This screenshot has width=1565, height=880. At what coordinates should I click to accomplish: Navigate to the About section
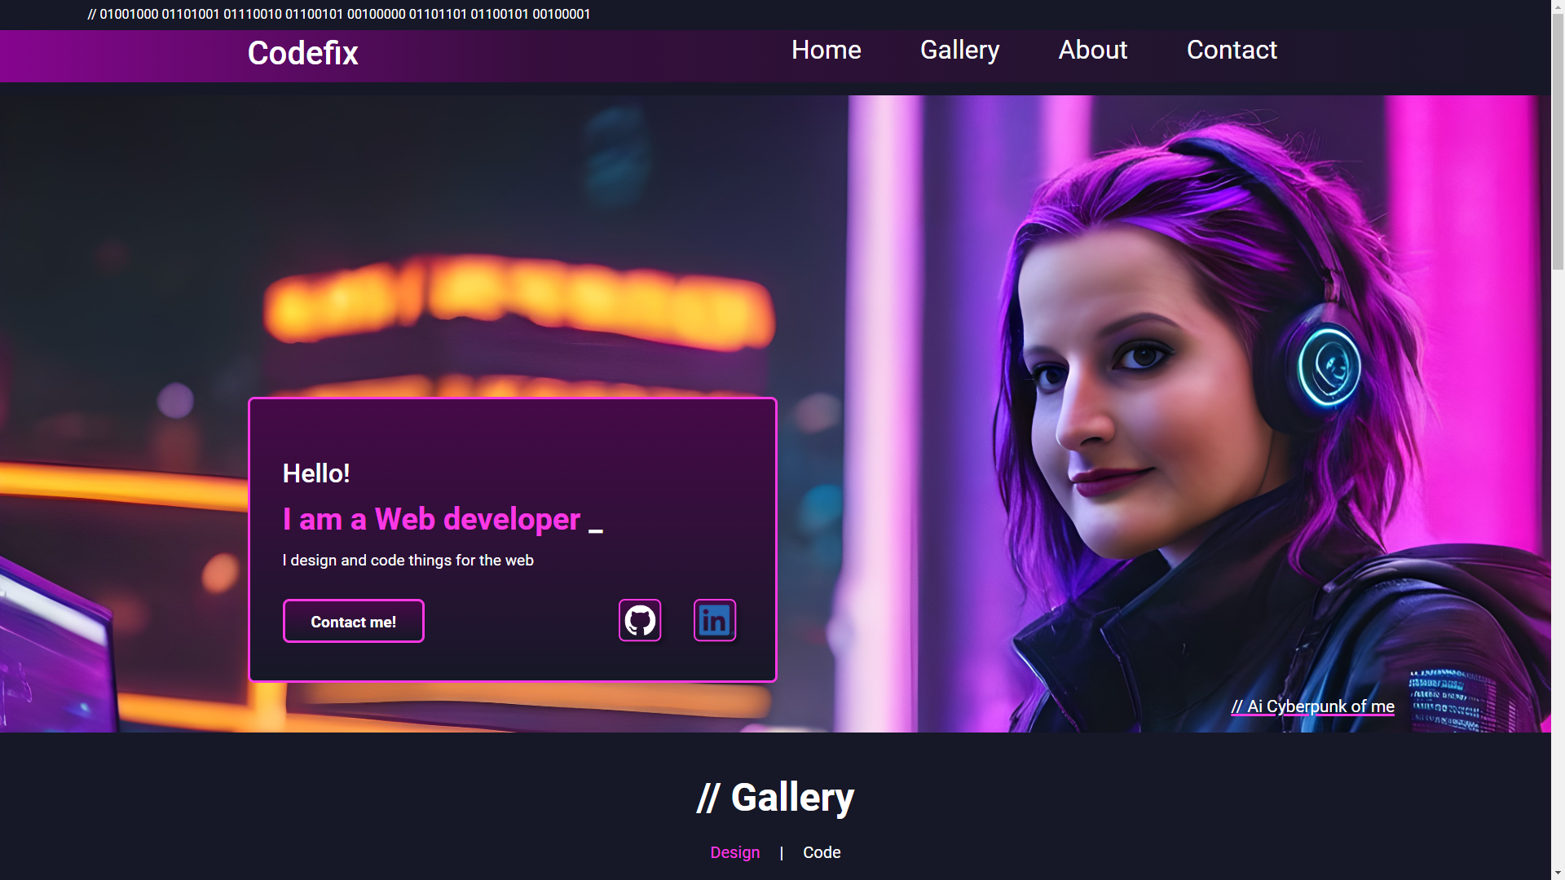(x=1092, y=50)
